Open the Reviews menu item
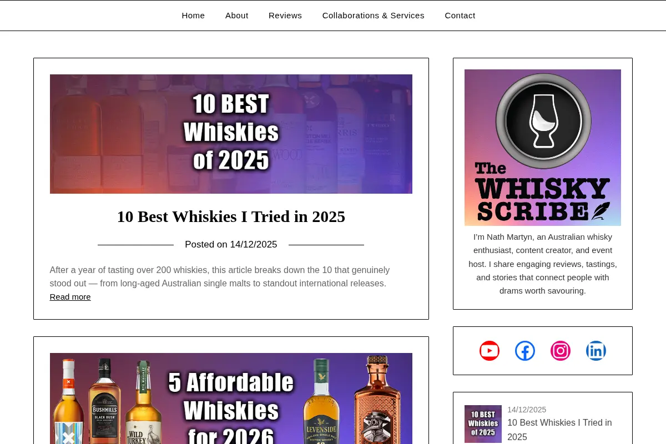 point(285,16)
